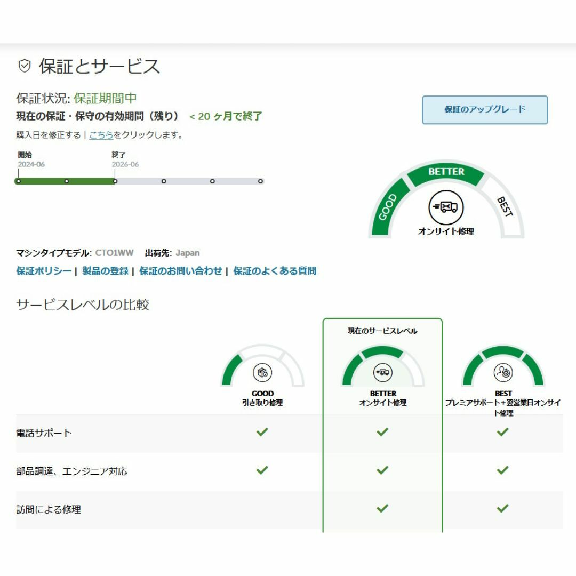Open the 保証のアップグレード button
Image resolution: width=576 pixels, height=576 pixels.
[x=485, y=110]
